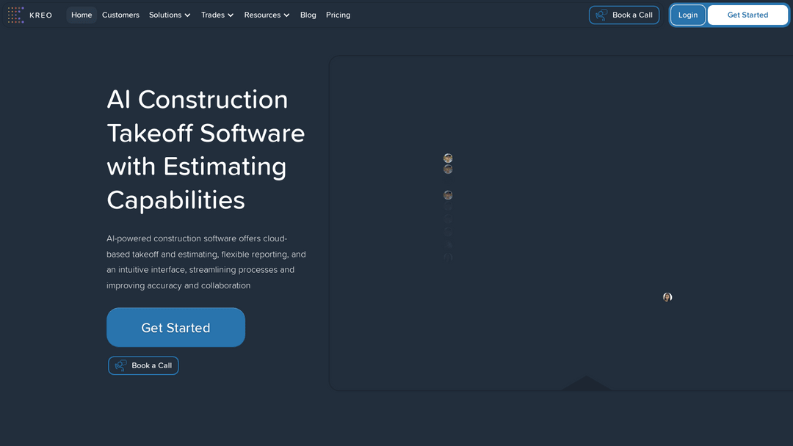Click the Login button
793x446 pixels.
pos(688,15)
